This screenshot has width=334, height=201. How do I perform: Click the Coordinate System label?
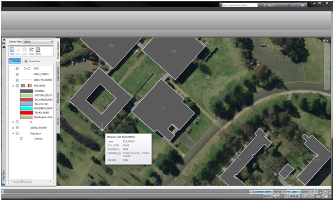coord(263,192)
